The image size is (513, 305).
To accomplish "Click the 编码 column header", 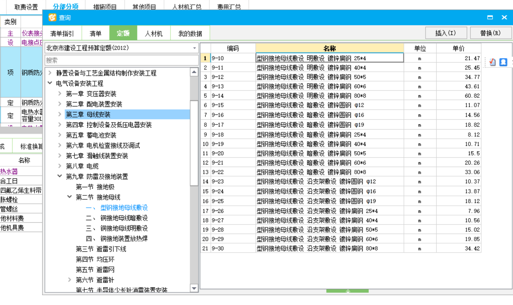I will [x=233, y=48].
